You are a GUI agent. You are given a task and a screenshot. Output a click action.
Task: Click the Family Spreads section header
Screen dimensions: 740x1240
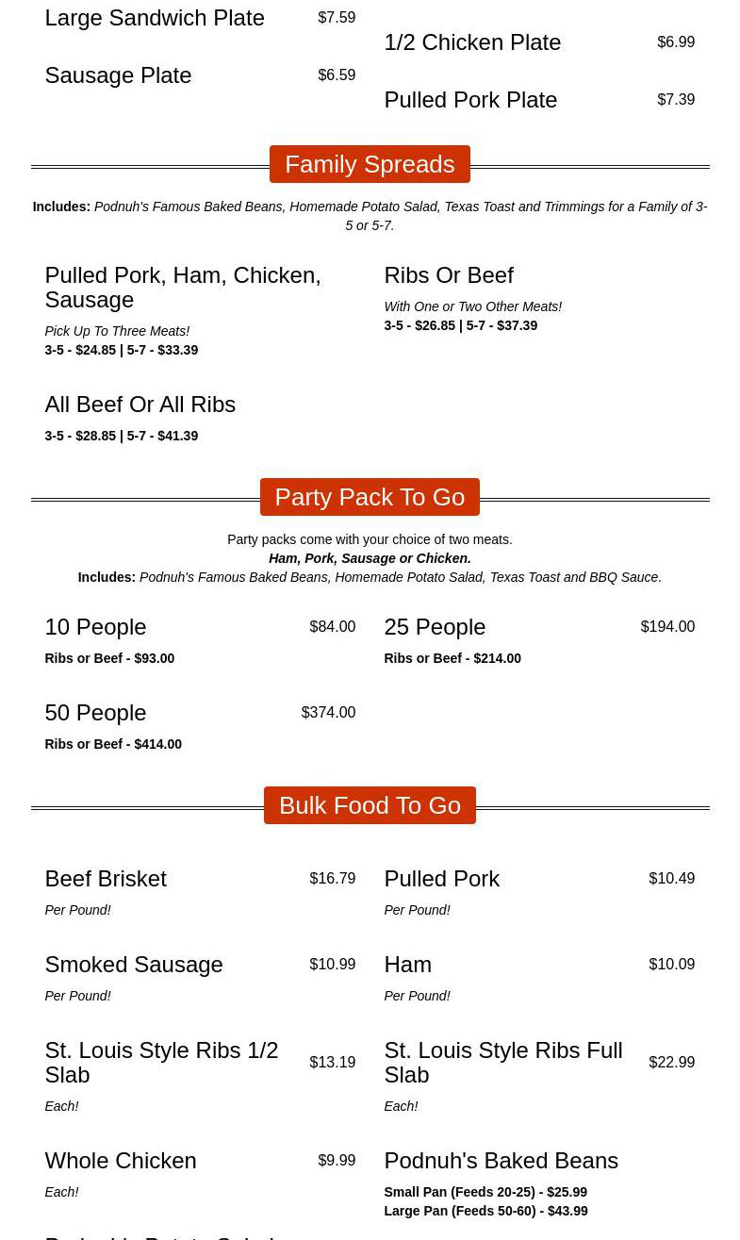click(x=370, y=164)
